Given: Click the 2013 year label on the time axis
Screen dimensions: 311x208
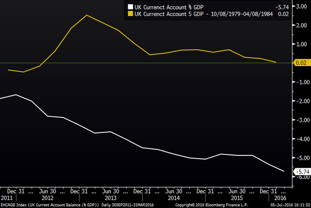Looking at the screenshot, I should [110, 198].
